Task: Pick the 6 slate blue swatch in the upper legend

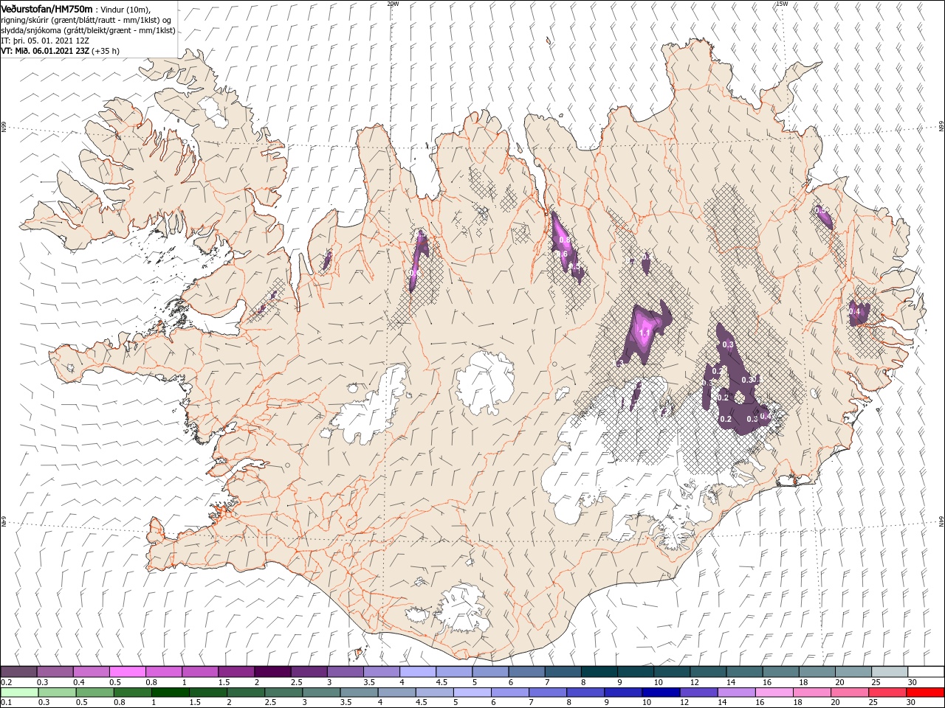Action: [526, 671]
